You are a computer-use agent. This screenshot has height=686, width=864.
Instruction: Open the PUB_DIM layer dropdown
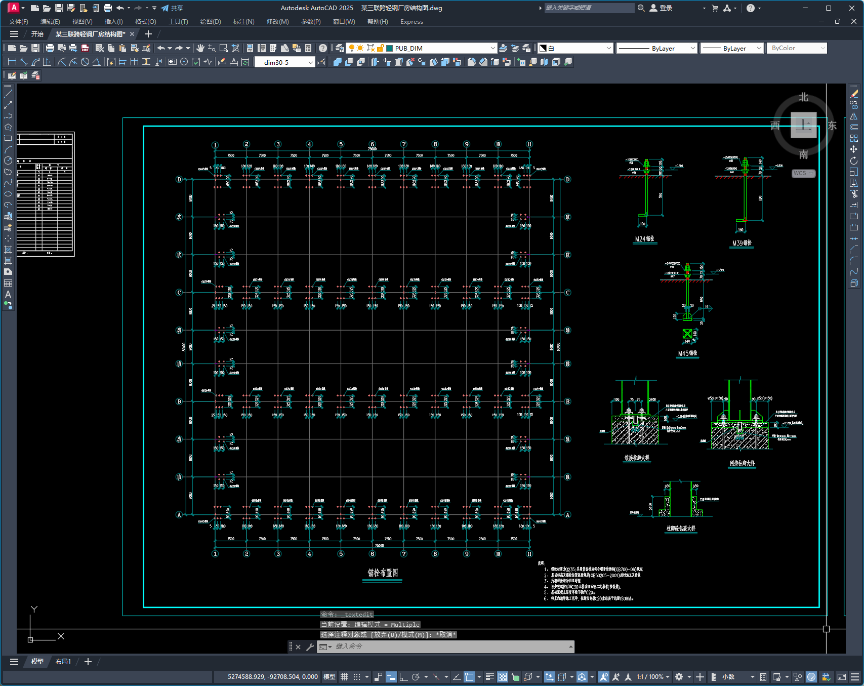(x=493, y=48)
